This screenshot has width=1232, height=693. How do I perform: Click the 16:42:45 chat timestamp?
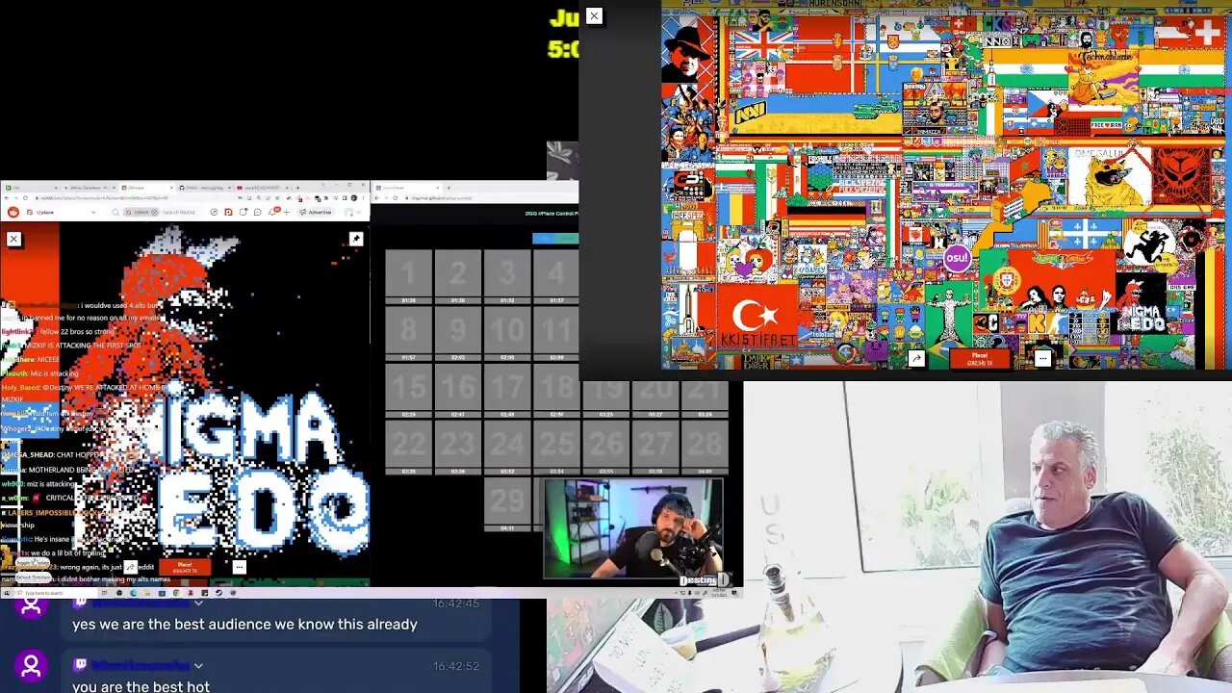[455, 603]
